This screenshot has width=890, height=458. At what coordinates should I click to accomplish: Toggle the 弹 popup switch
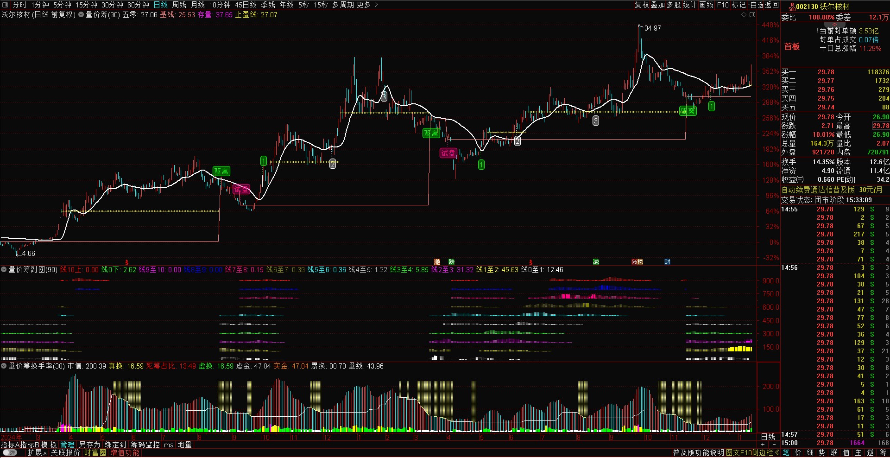point(10,453)
